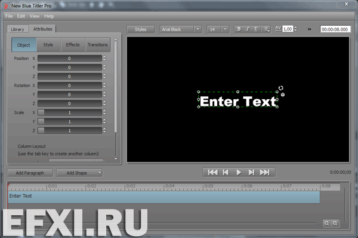Play the title preview
Image resolution: width=358 pixels, height=238 pixels.
239,172
